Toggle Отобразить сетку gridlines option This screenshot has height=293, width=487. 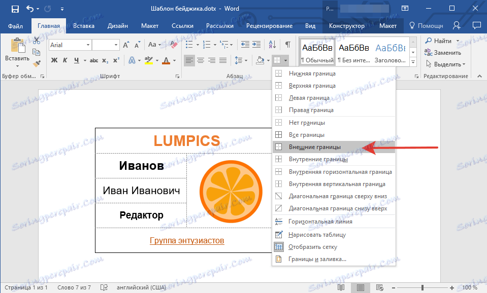pos(334,247)
